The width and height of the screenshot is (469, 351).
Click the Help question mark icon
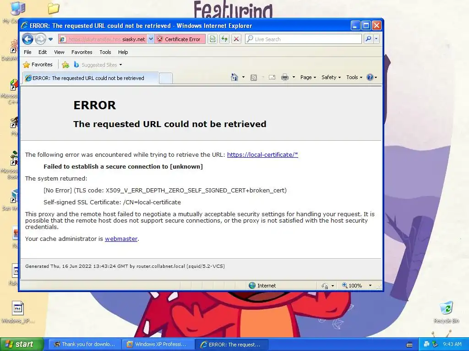[370, 77]
